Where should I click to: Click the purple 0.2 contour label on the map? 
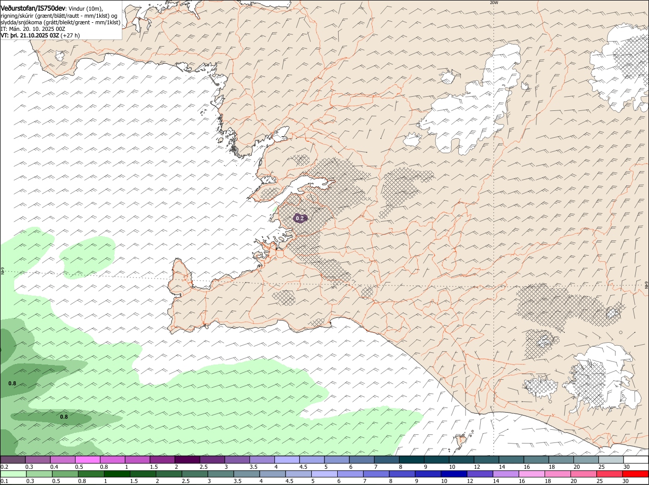[300, 218]
